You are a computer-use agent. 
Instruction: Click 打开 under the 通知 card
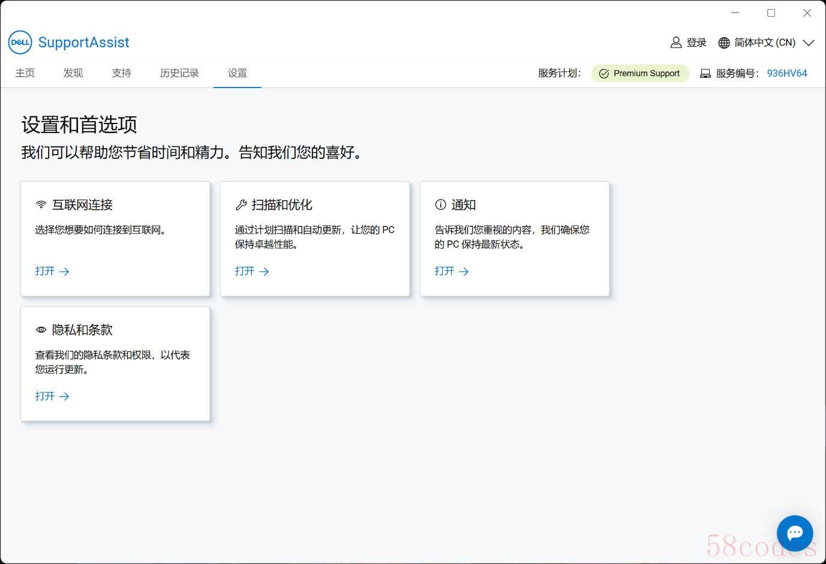coord(452,272)
